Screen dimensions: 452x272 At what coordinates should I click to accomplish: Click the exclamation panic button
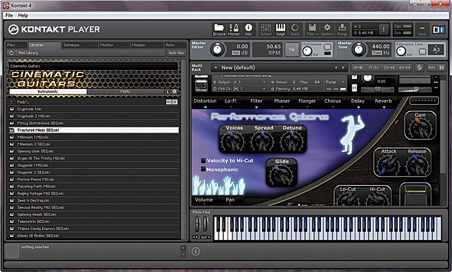pyautogui.click(x=384, y=29)
